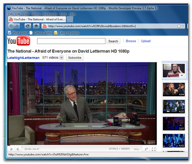Open the Bookmarks menu
This screenshot has height=164, width=192.
(50, 14)
